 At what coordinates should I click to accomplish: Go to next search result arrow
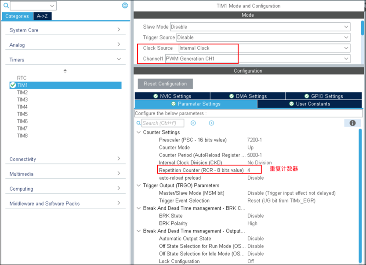coord(211,123)
